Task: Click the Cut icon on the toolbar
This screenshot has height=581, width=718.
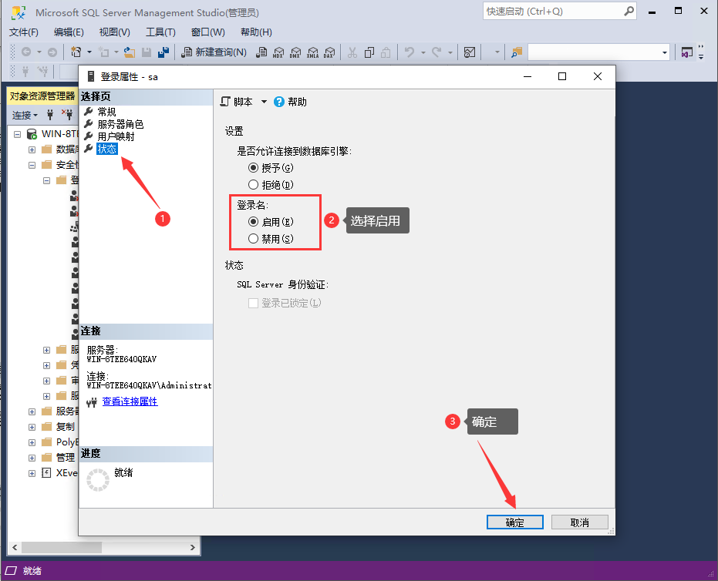Action: click(352, 52)
